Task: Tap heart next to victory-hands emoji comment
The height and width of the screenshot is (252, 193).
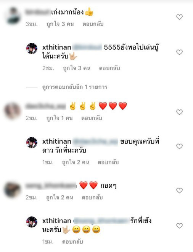Action: pos(179,112)
